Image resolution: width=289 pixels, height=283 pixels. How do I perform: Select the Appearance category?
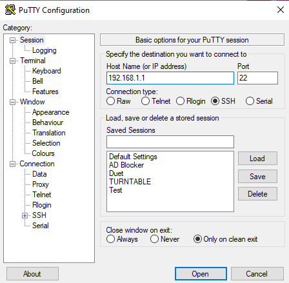(51, 112)
